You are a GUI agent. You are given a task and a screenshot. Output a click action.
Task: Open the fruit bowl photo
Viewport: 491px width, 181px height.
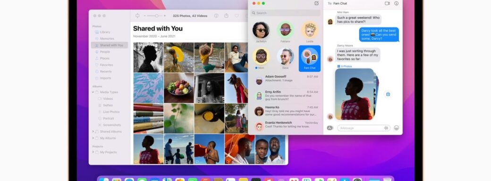pos(178,88)
